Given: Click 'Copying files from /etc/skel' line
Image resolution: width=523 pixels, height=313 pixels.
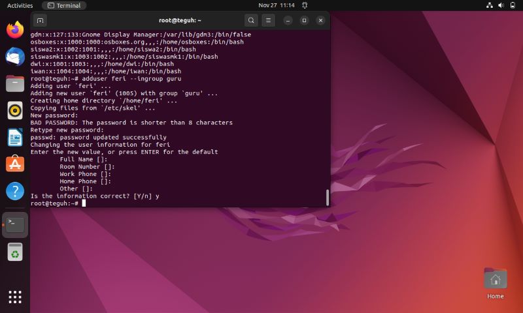Looking at the screenshot, I should click(x=93, y=108).
